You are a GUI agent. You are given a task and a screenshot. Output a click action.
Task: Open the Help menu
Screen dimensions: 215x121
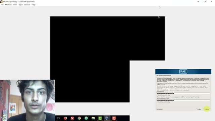(34, 5)
